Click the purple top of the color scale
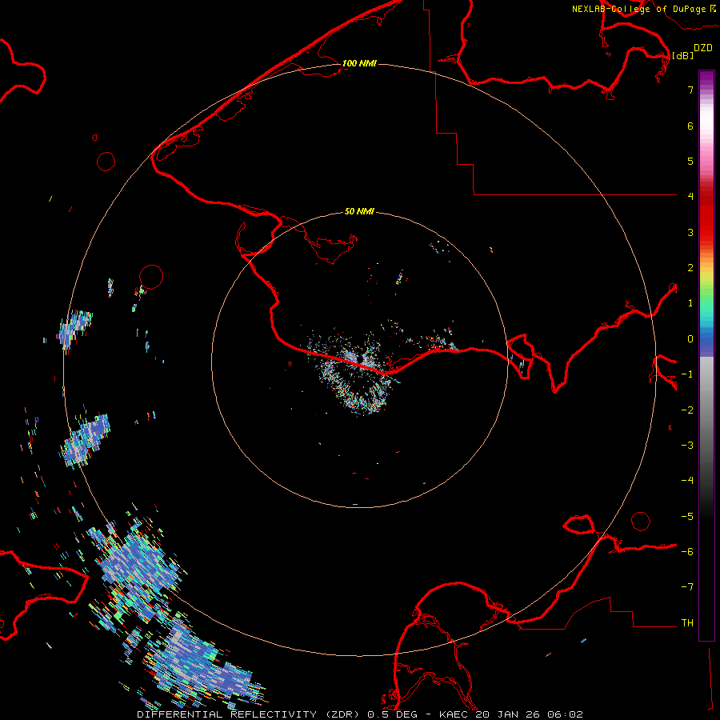This screenshot has height=720, width=720. (x=706, y=78)
